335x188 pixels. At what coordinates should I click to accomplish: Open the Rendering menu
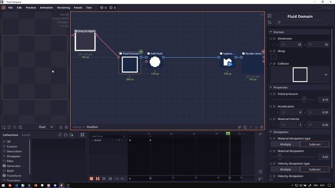tap(63, 8)
